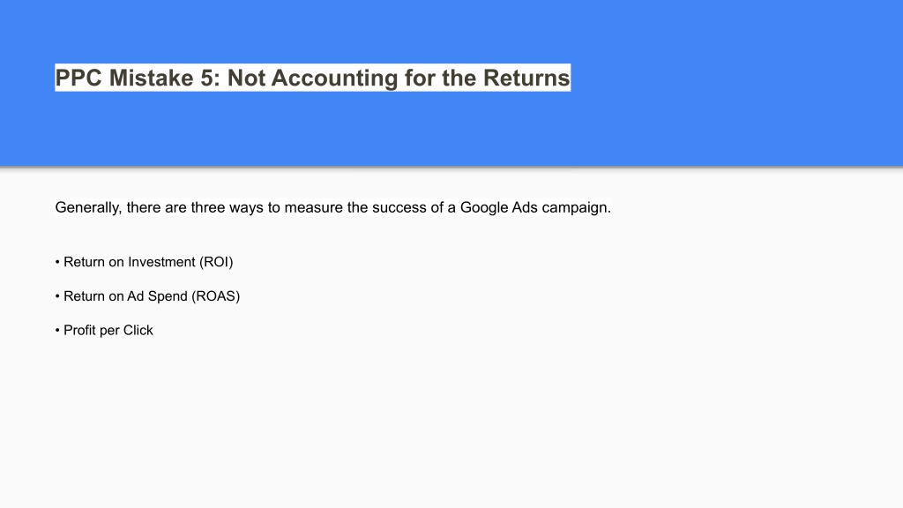
Task: Click the '(ROAS)' abbreviation text
Action: [216, 296]
